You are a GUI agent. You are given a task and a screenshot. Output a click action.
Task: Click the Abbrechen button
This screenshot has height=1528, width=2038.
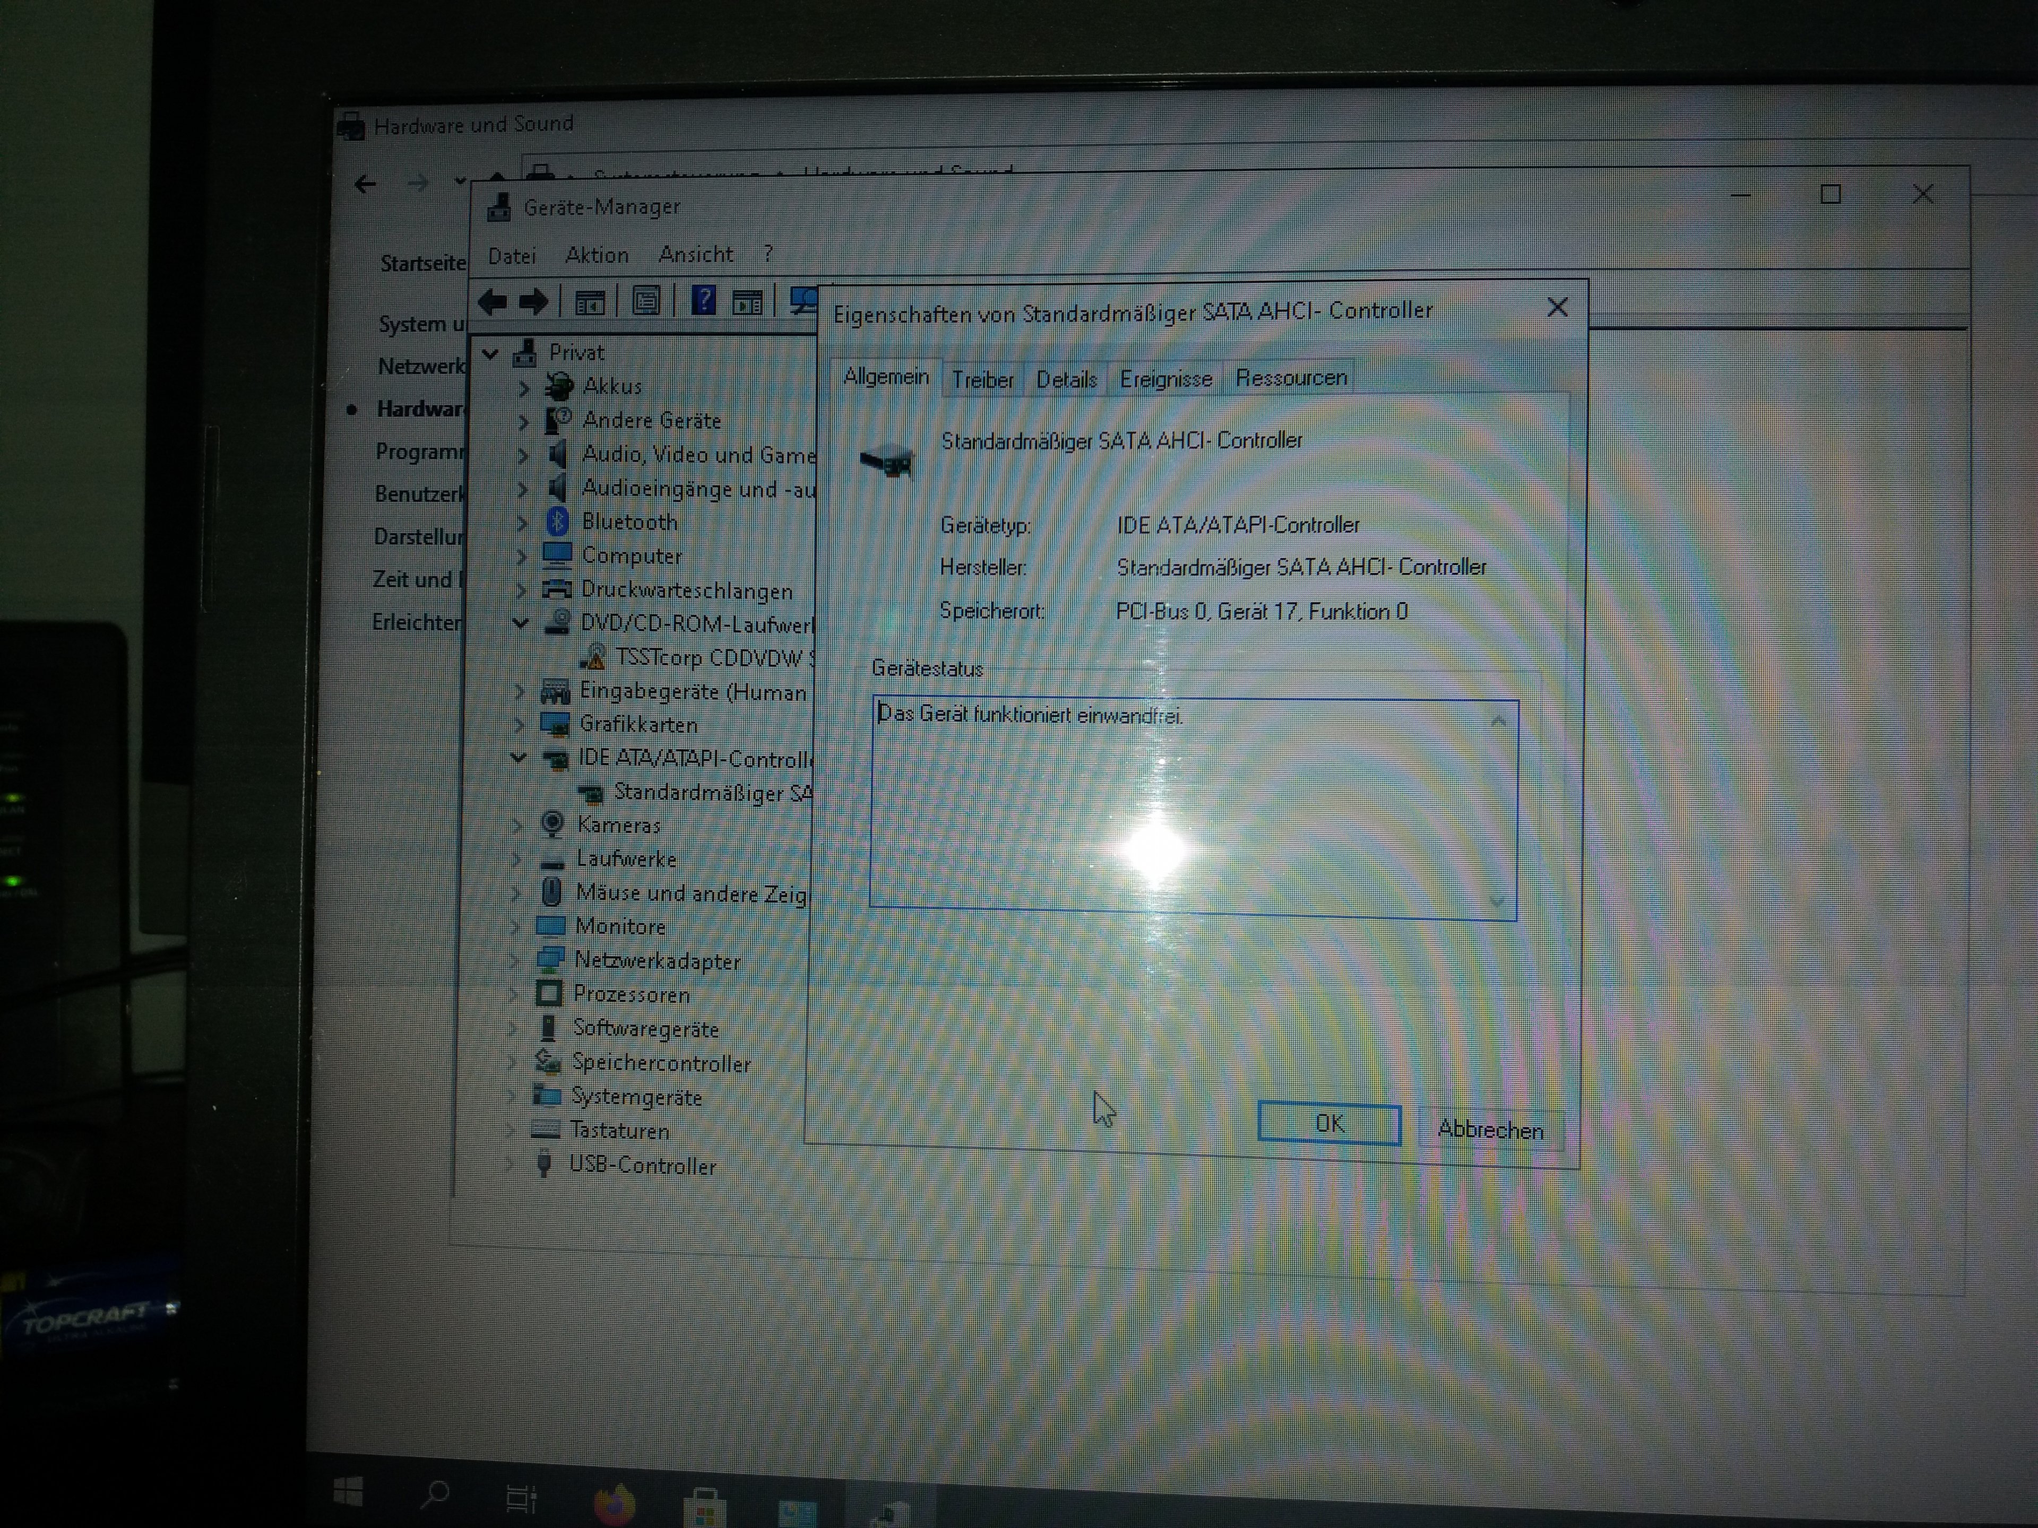(1490, 1129)
